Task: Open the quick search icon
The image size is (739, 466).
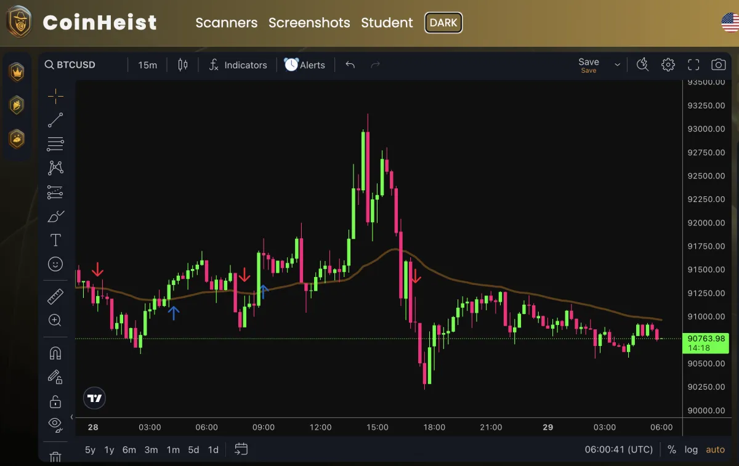Action: (642, 65)
